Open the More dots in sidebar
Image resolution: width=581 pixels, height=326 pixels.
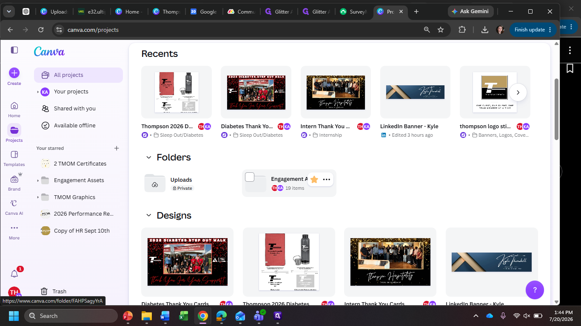[14, 228]
